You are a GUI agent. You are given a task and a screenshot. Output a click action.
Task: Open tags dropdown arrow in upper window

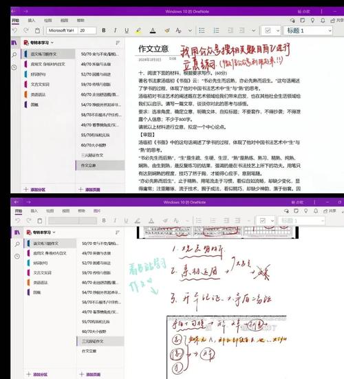(278, 30)
